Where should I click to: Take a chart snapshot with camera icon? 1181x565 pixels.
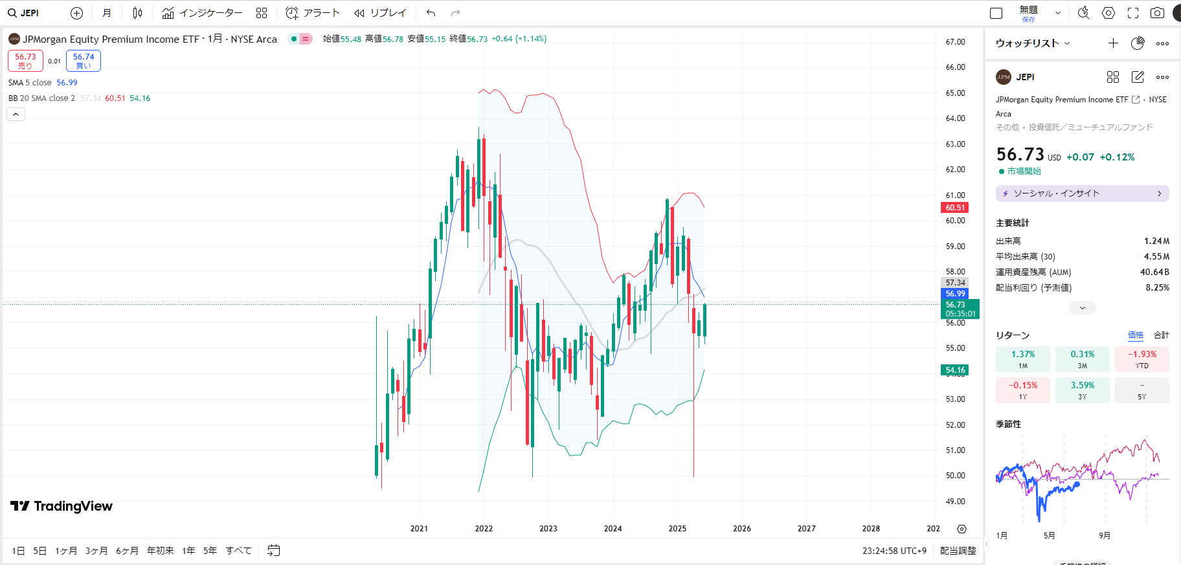click(x=1157, y=13)
